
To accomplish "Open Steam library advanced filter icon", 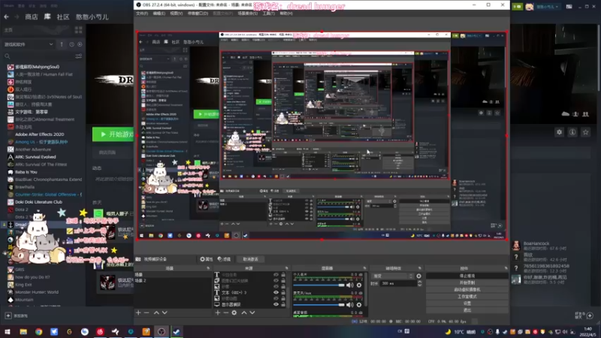I will tap(79, 56).
